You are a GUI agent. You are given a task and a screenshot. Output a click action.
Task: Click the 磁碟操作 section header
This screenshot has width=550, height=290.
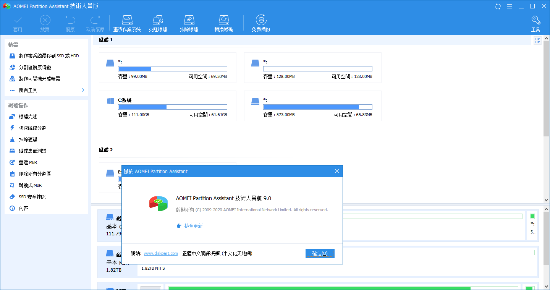click(18, 105)
